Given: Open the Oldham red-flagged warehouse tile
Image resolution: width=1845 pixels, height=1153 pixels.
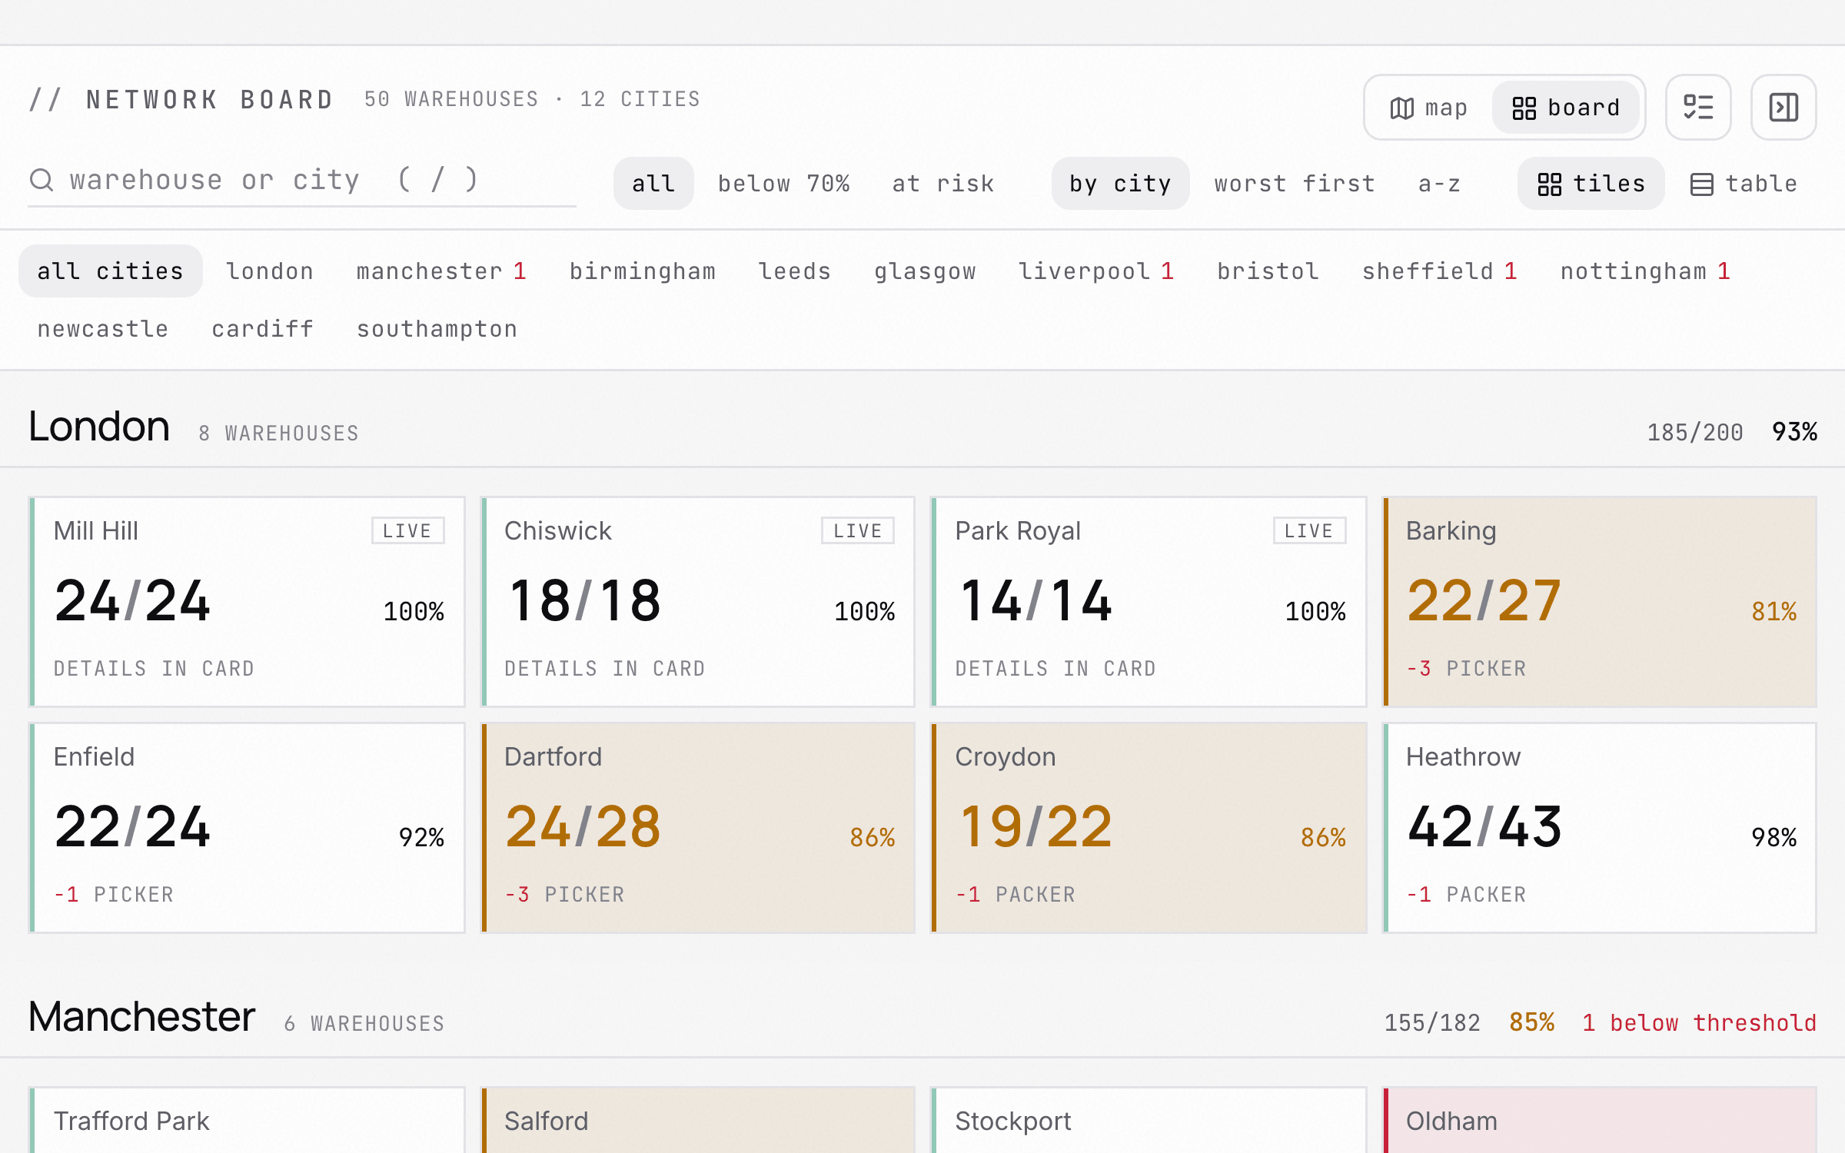Looking at the screenshot, I should [x=1600, y=1120].
